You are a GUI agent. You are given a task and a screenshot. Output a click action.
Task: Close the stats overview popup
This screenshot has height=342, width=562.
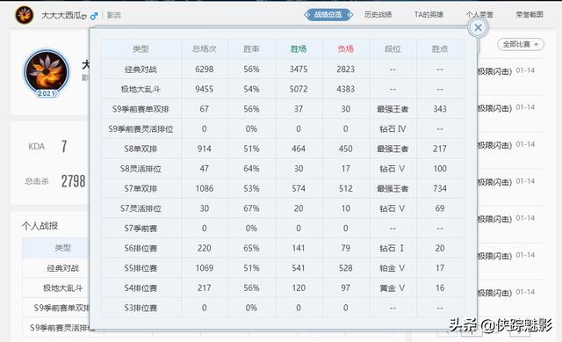tap(478, 27)
